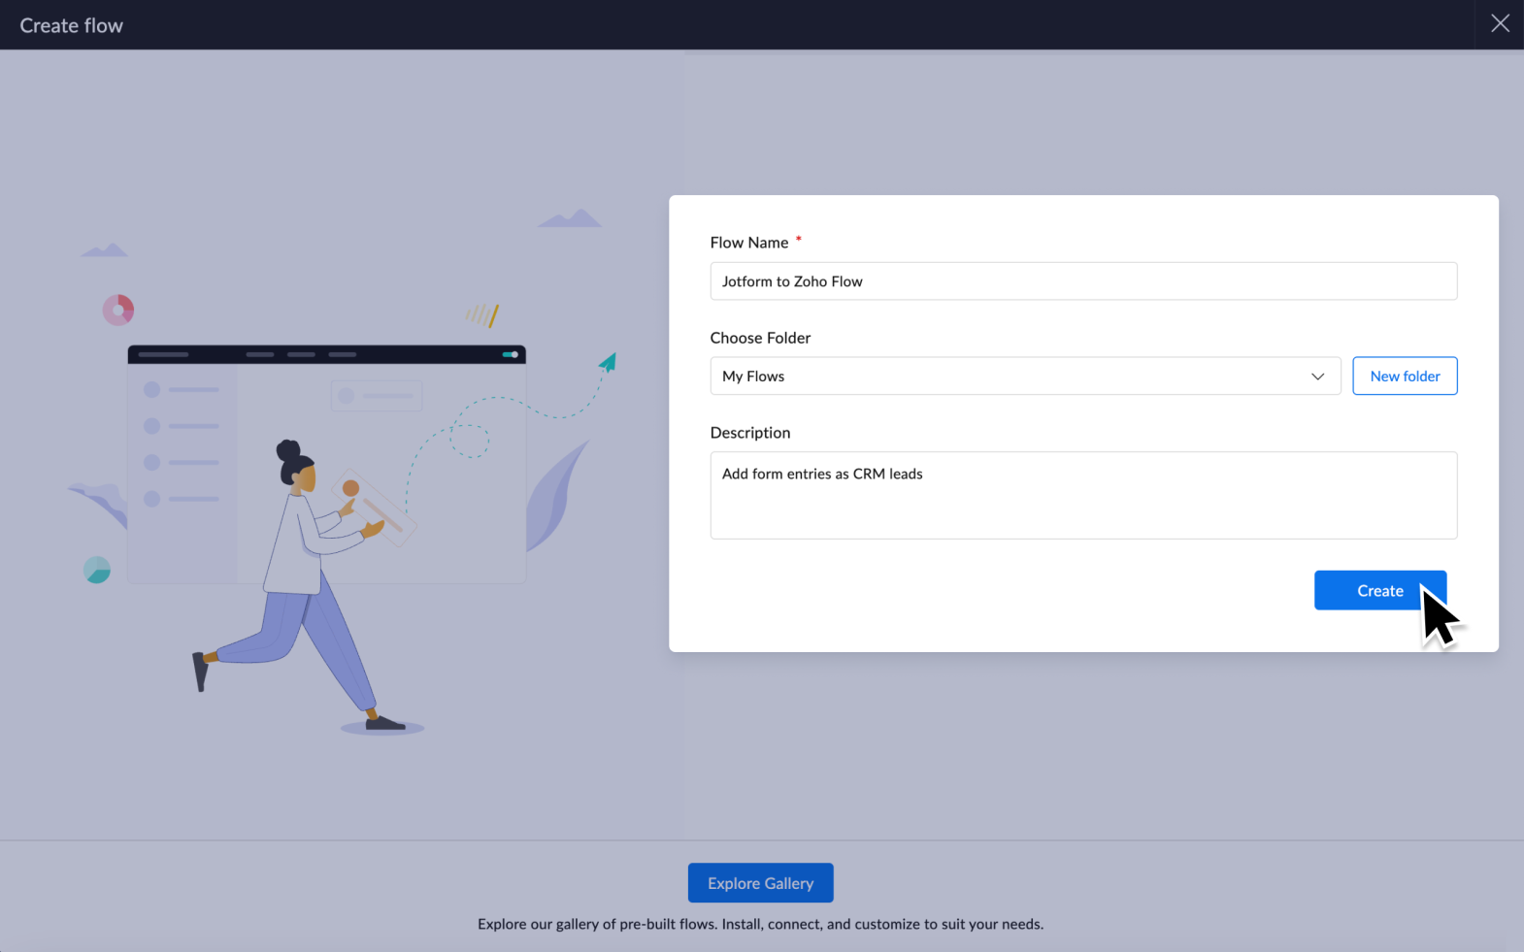Click the teal pie chart icon
The width and height of the screenshot is (1524, 952).
pos(97,570)
